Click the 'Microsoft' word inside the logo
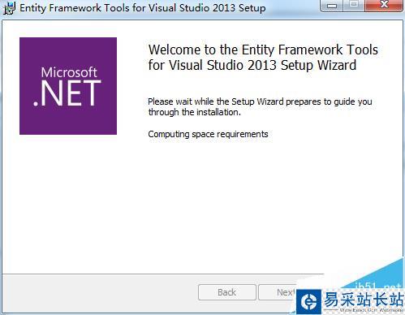 (69, 72)
